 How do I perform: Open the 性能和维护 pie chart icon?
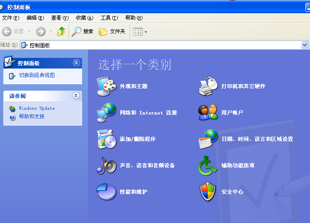[107, 192]
